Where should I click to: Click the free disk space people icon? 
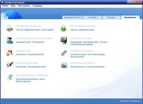[10, 41]
